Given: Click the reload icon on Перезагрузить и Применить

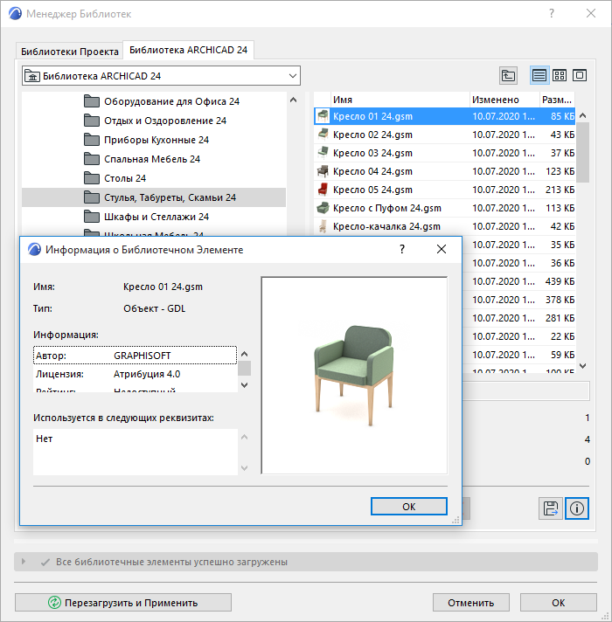Looking at the screenshot, I should (x=54, y=603).
